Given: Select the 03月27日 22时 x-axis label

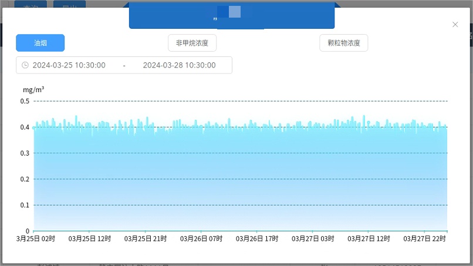Looking at the screenshot, I should pyautogui.click(x=425, y=239).
